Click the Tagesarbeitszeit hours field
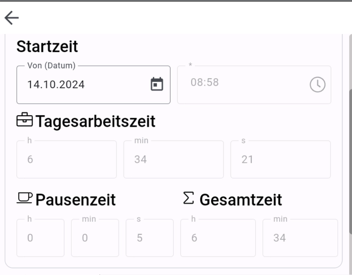This screenshot has height=275, width=352. click(x=67, y=159)
